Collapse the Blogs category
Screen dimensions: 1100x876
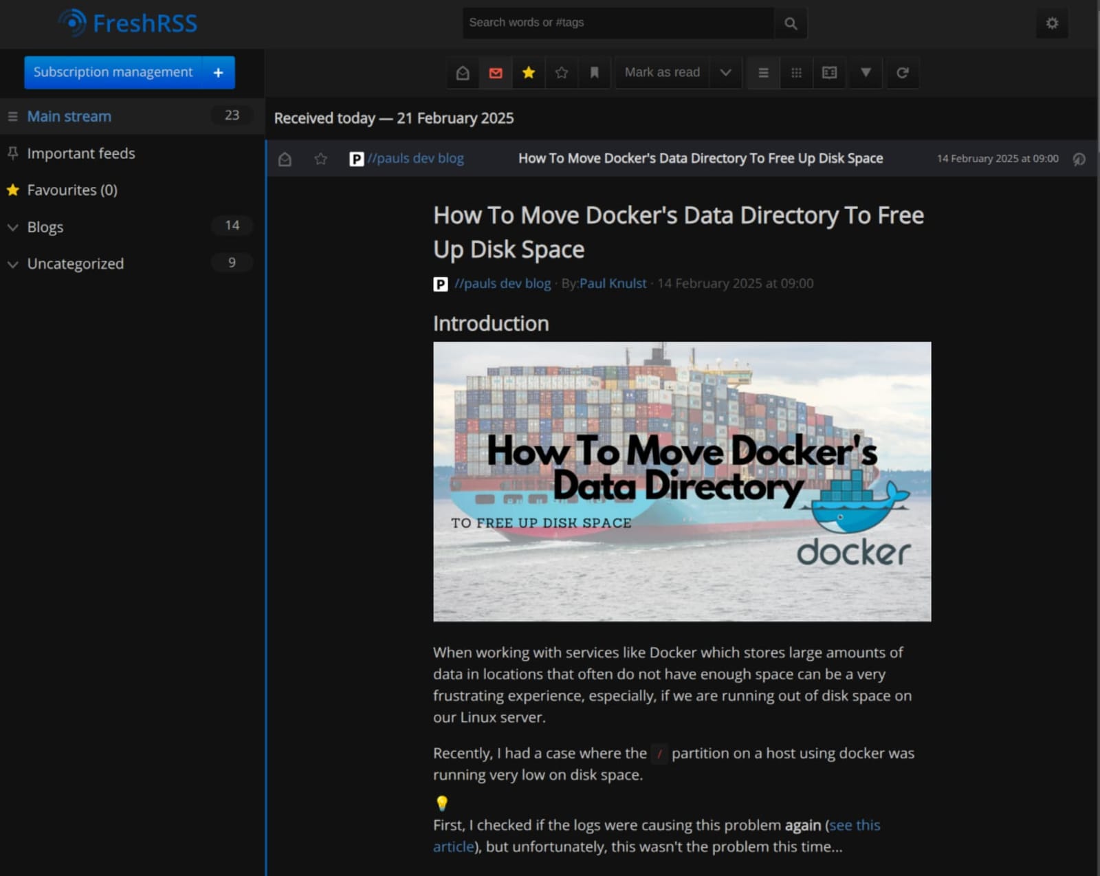point(13,227)
